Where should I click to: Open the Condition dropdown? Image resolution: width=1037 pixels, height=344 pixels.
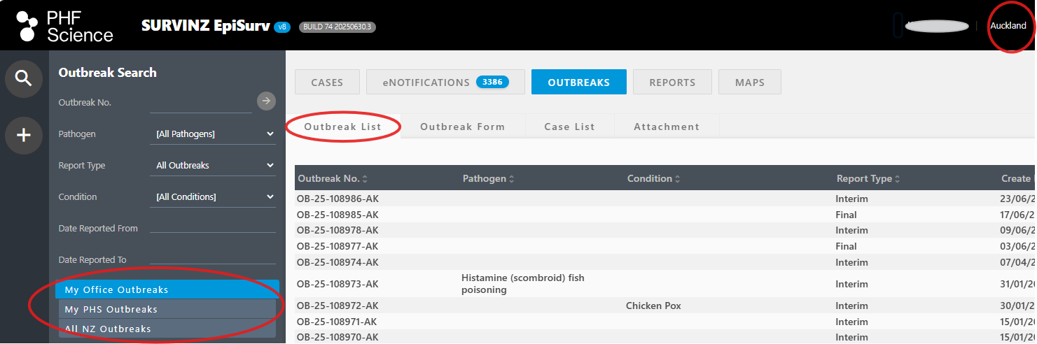(x=214, y=196)
